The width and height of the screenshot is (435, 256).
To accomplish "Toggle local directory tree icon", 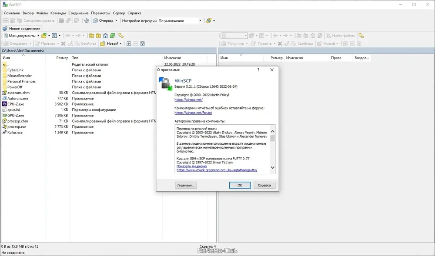I will pos(121,36).
